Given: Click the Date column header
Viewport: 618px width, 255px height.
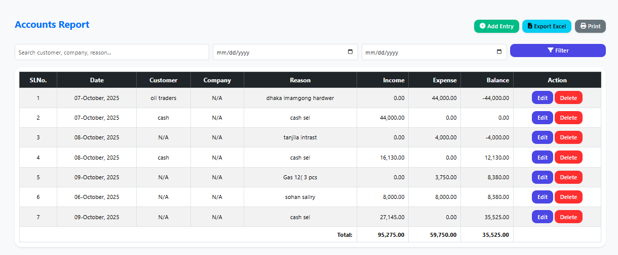Looking at the screenshot, I should [x=97, y=80].
